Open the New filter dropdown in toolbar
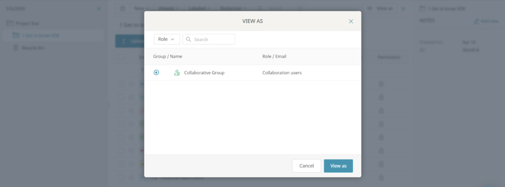This screenshot has width=505, height=187. click(x=141, y=8)
